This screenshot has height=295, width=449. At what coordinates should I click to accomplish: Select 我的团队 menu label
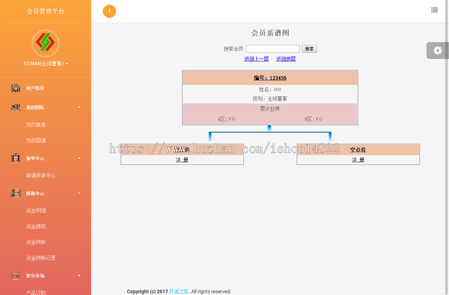tap(35, 107)
